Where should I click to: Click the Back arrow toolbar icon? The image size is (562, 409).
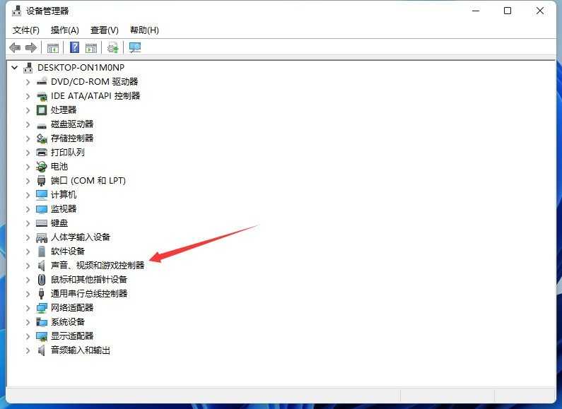click(15, 47)
